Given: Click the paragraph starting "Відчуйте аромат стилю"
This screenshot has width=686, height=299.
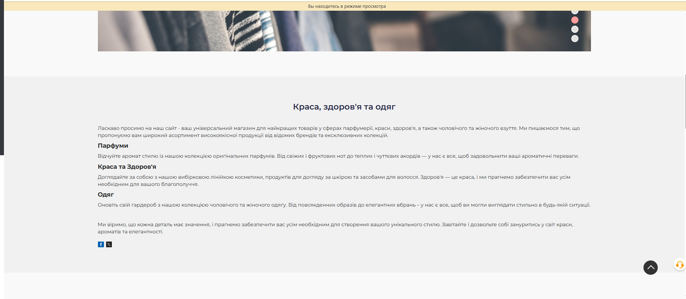Looking at the screenshot, I should 338,156.
